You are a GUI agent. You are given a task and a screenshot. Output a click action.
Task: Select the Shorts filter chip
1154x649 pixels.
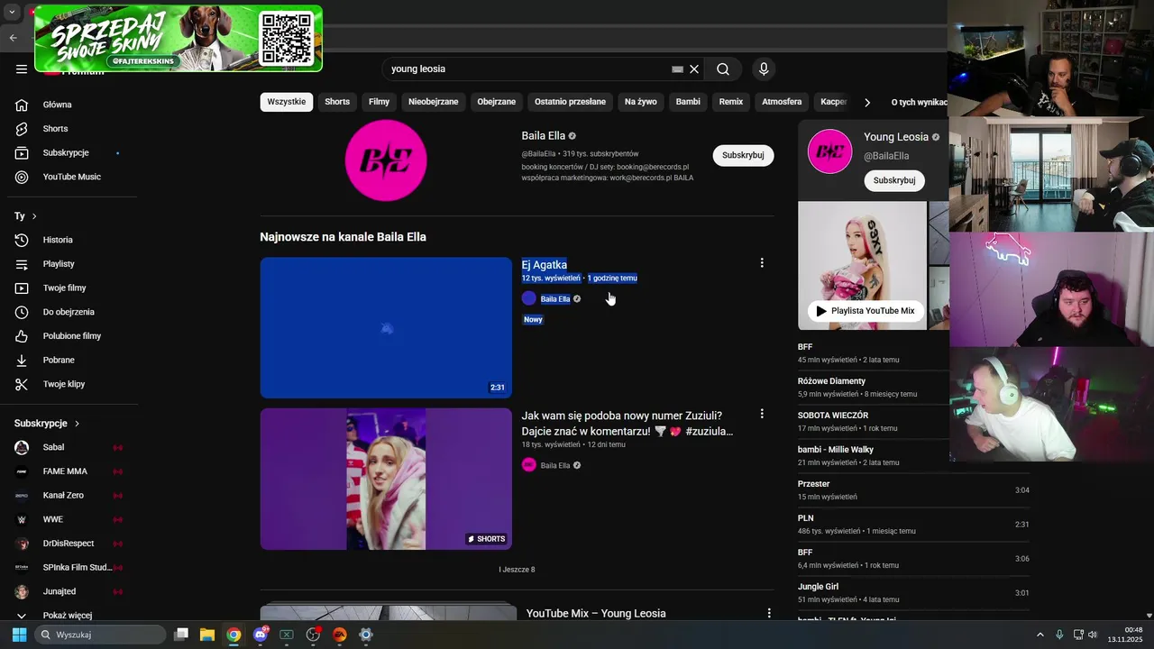tap(337, 102)
